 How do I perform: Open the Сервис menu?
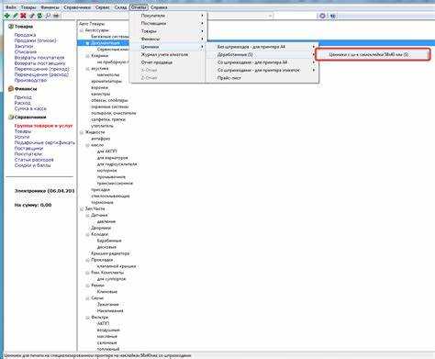[x=103, y=7]
